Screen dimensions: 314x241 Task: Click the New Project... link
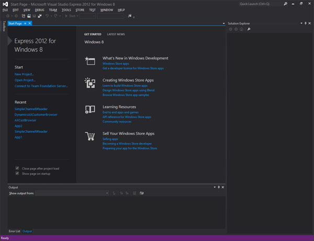(24, 74)
